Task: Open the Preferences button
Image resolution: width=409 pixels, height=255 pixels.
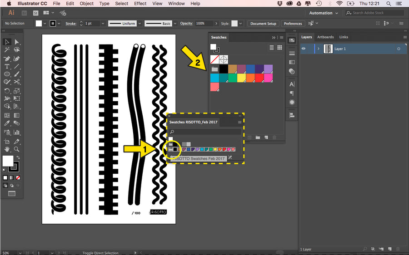Action: pos(293,24)
